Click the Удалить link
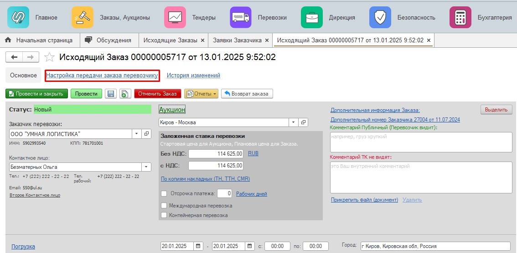Screen dimensions: 517x253 [x=412, y=200]
